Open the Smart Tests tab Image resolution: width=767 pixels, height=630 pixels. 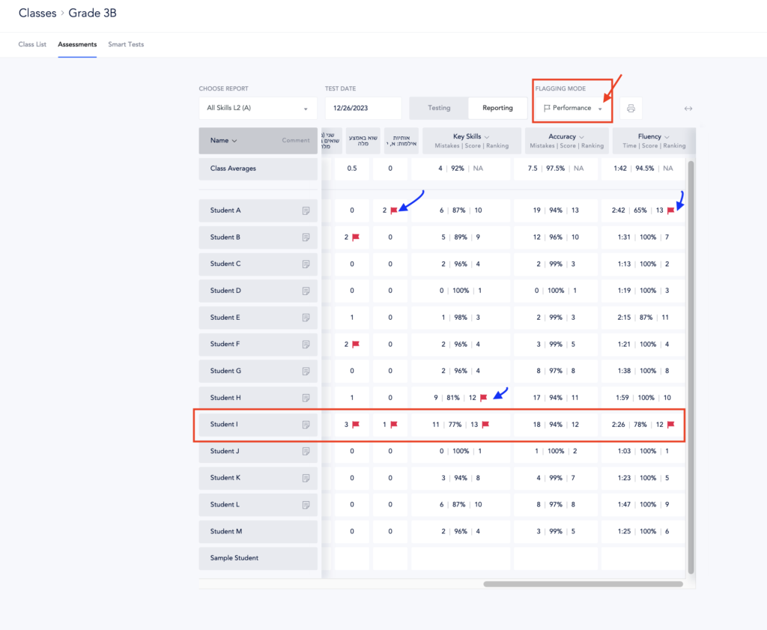click(126, 44)
